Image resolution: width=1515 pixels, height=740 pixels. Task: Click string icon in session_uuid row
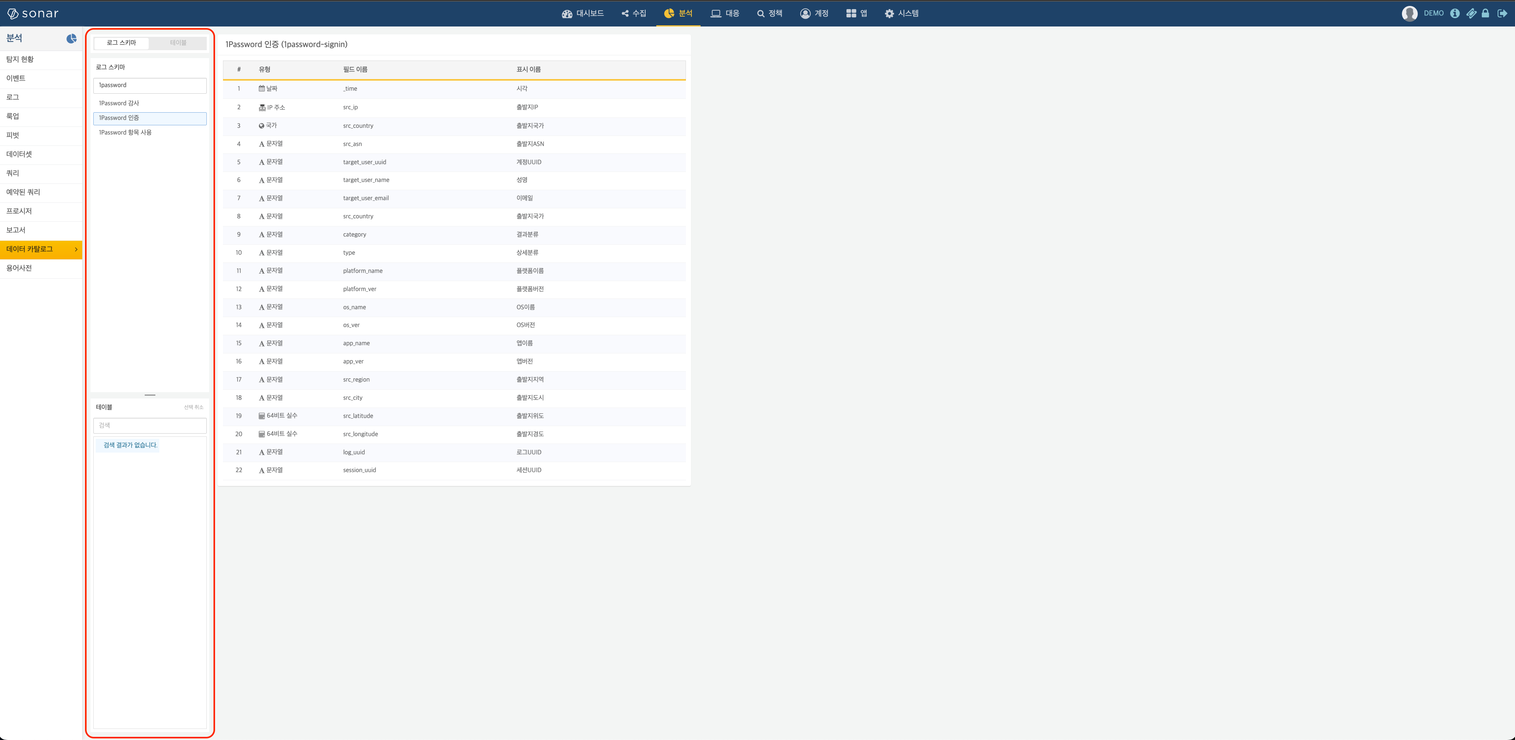pyautogui.click(x=262, y=470)
